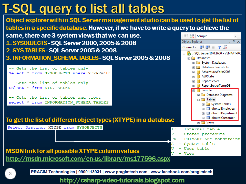Click the server icon with green arrow
Image resolution: width=246 pixels, height=184 pixels.
pos(189,53)
